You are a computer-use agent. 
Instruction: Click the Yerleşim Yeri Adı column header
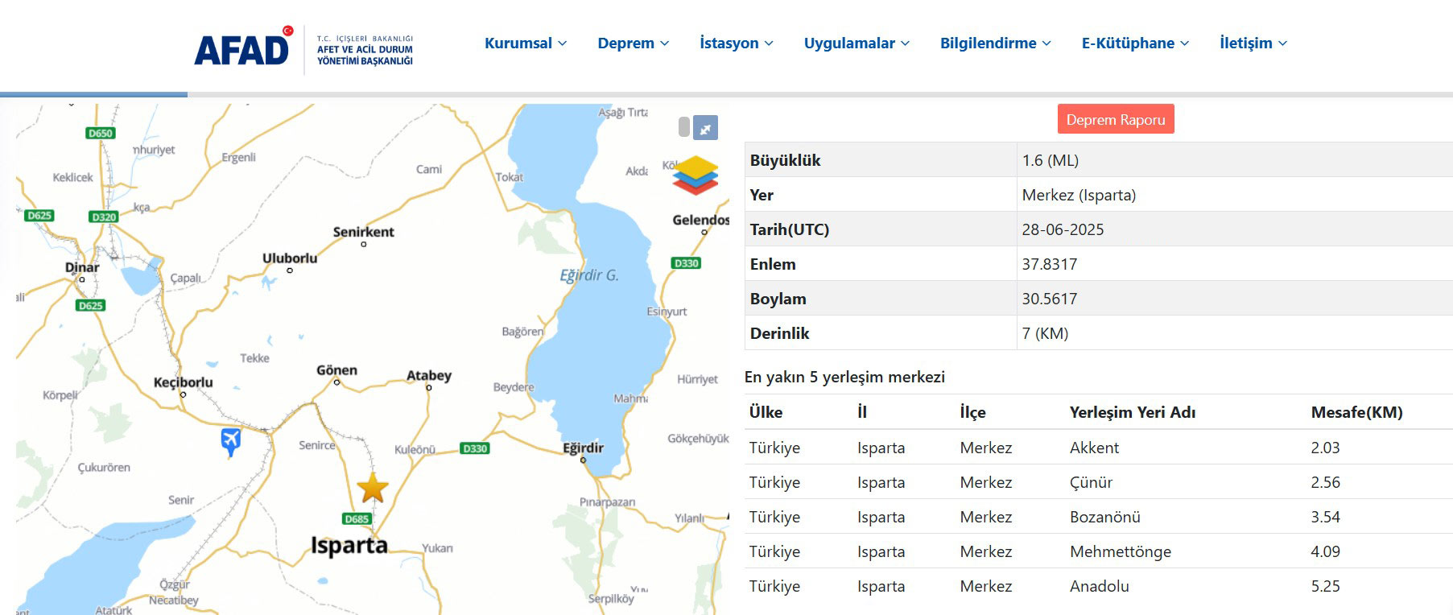tap(1133, 412)
